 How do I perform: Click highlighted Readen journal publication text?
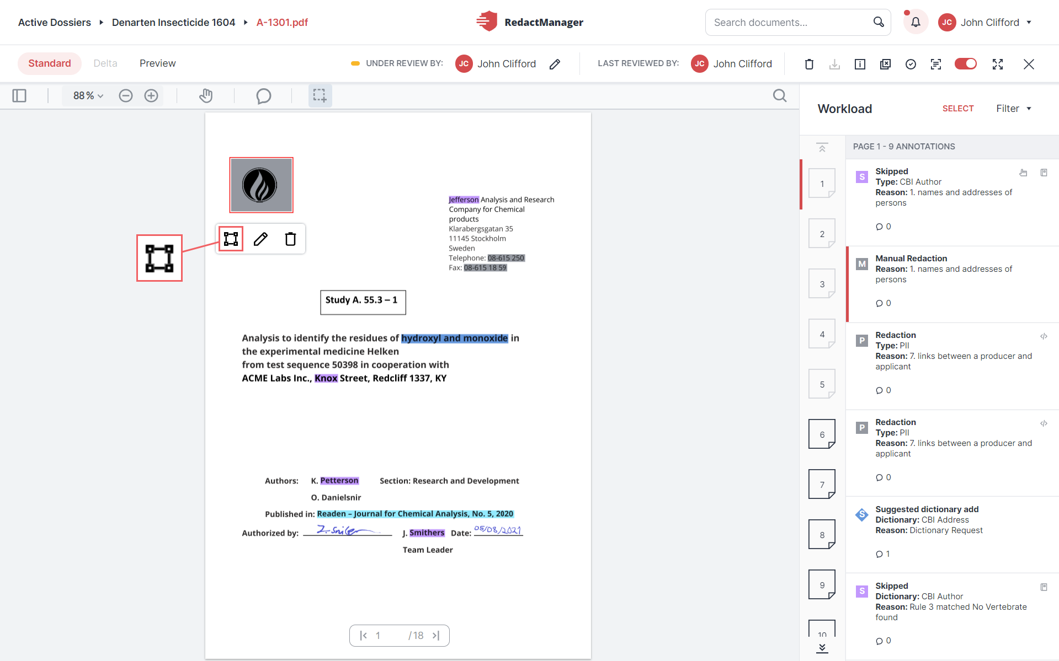tap(415, 514)
